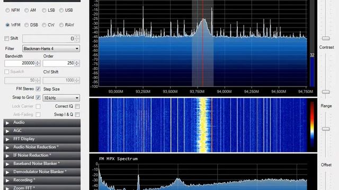Select the AM radio button
This screenshot has width=339, height=190.
pos(26,10)
